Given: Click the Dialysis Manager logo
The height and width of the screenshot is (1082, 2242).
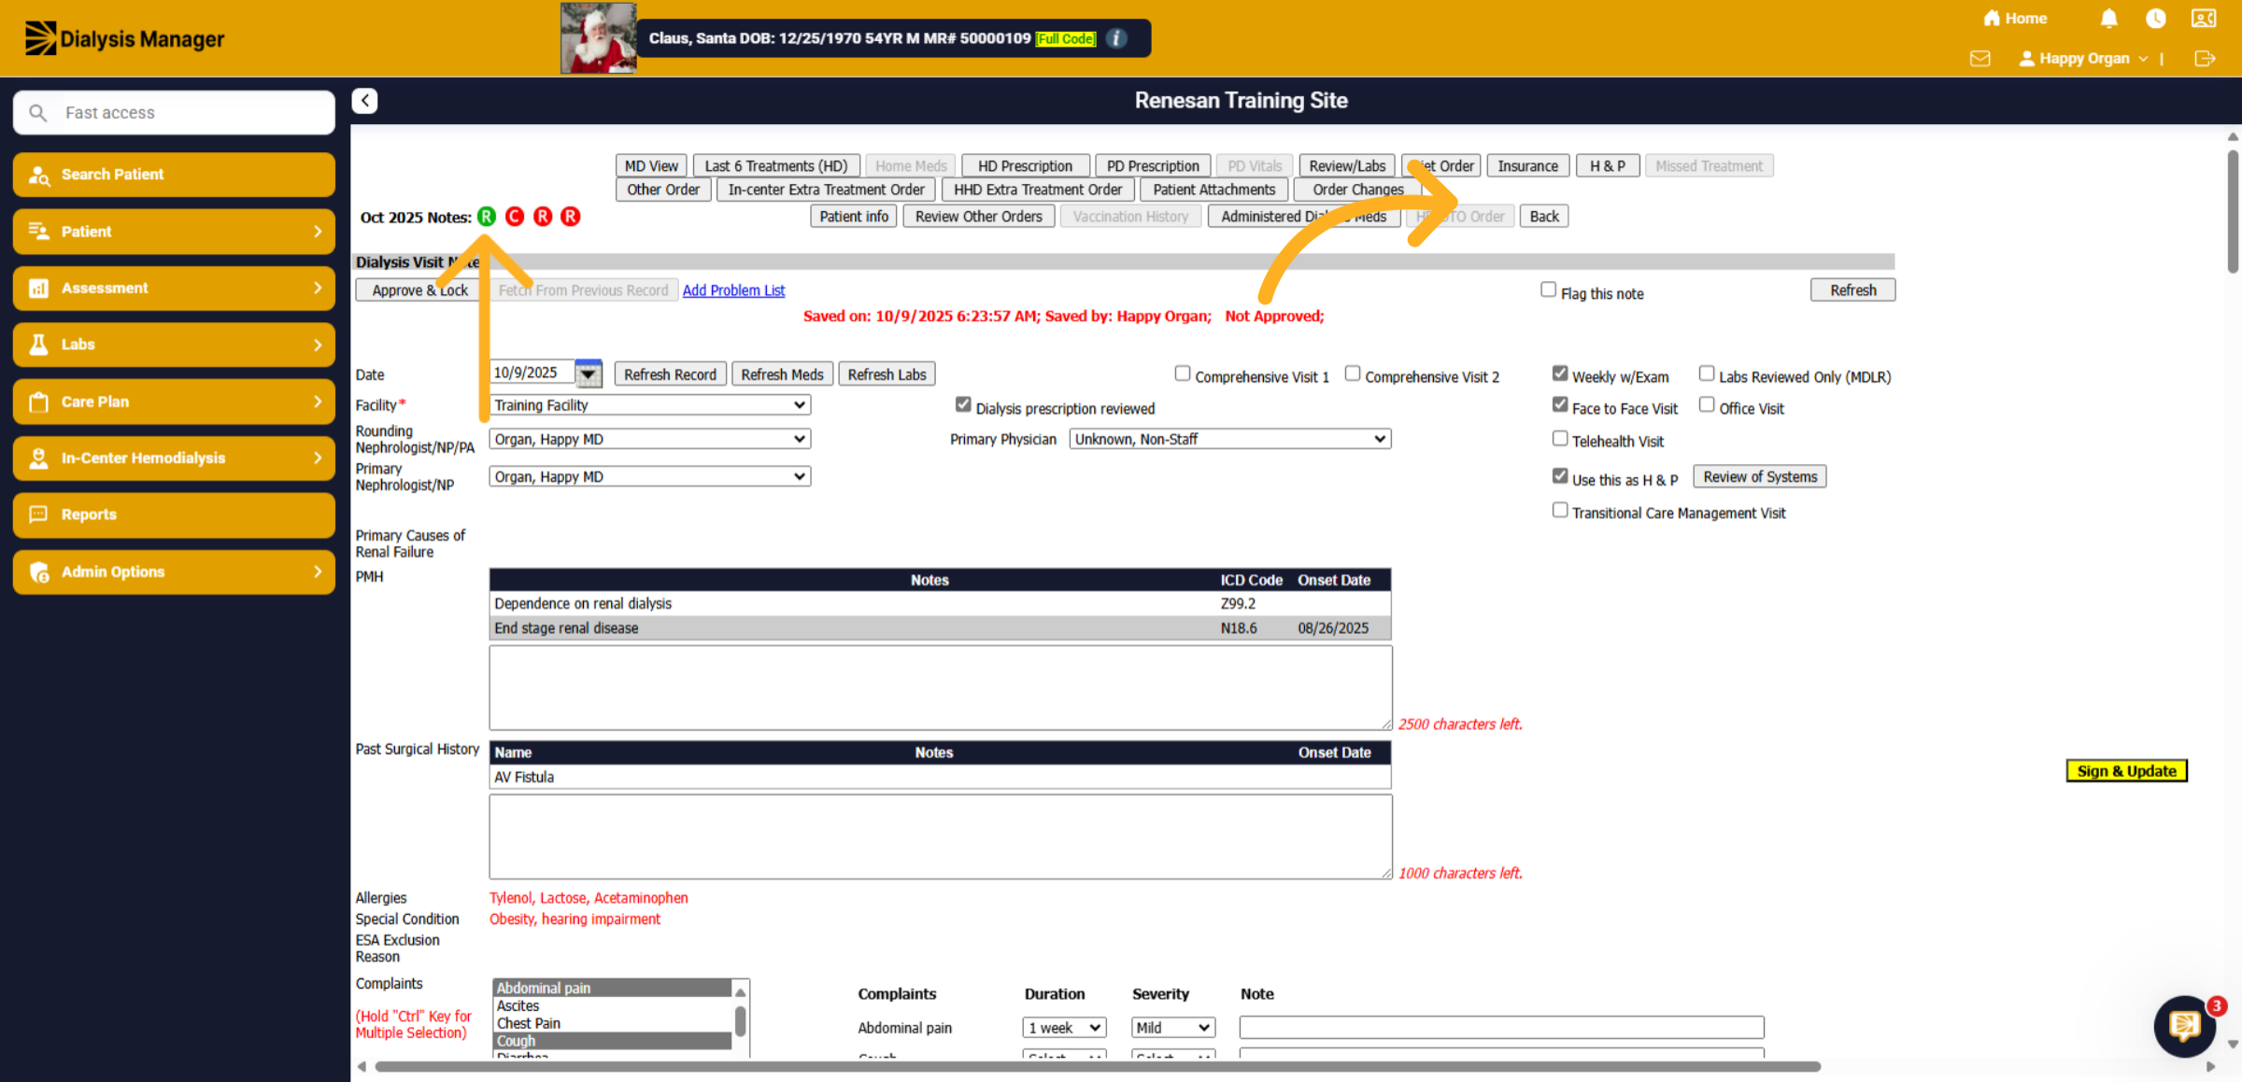Looking at the screenshot, I should tap(124, 39).
